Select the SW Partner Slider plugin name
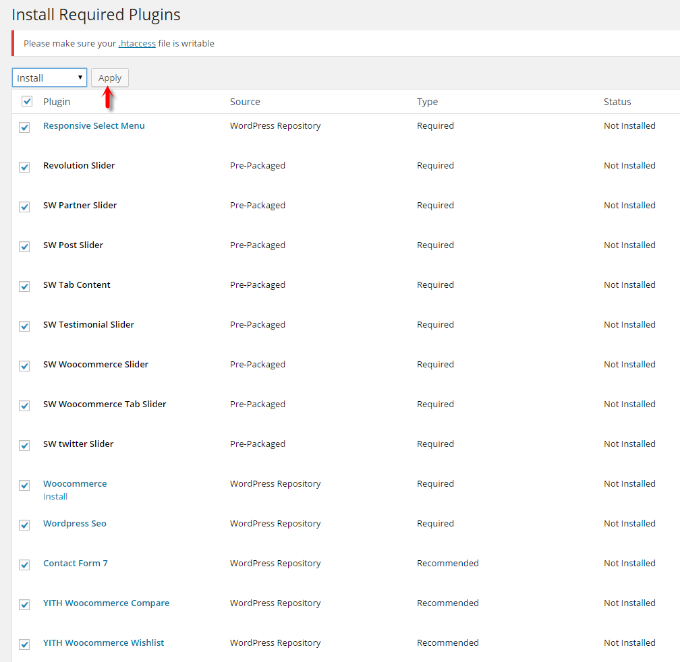 (x=80, y=206)
